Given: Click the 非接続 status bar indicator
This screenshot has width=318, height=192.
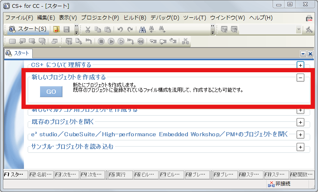Looking at the screenshot, I should 279,184.
